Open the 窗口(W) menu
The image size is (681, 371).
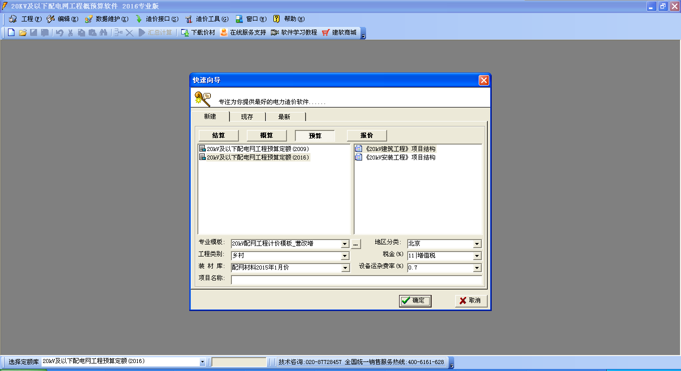(x=251, y=19)
